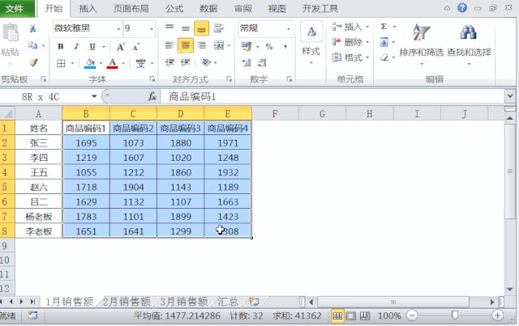Toggle wrap text button
The image size is (519, 326).
[x=218, y=28]
